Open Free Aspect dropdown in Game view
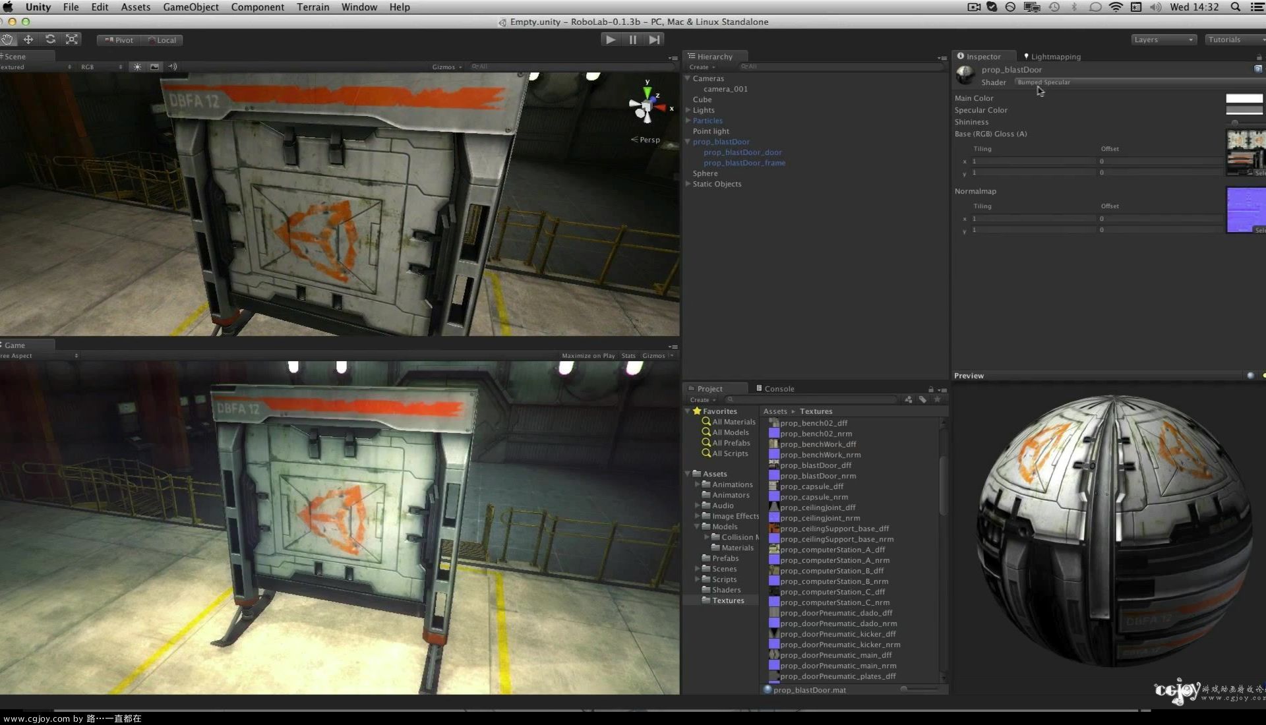Image resolution: width=1266 pixels, height=725 pixels. [x=38, y=356]
